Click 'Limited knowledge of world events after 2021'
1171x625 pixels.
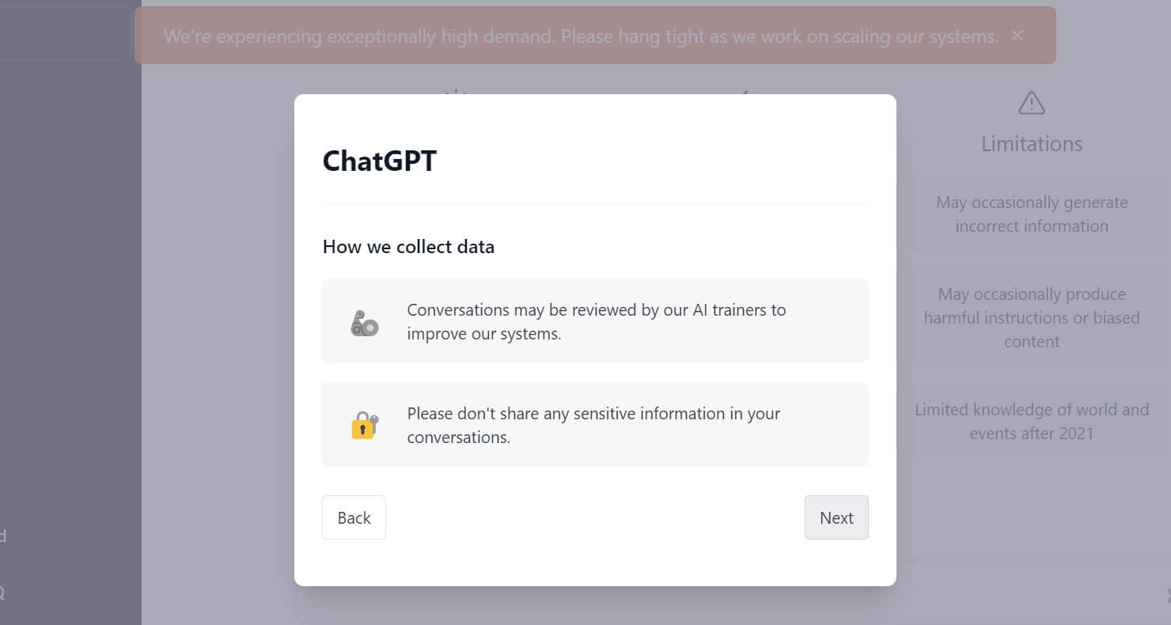tap(1031, 421)
